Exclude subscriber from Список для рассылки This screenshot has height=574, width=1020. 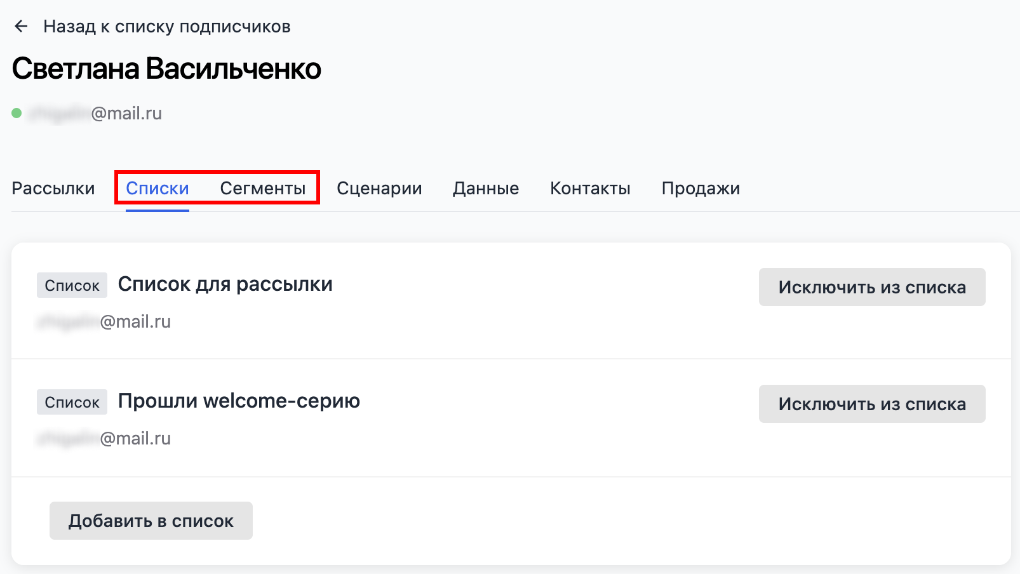tap(871, 287)
